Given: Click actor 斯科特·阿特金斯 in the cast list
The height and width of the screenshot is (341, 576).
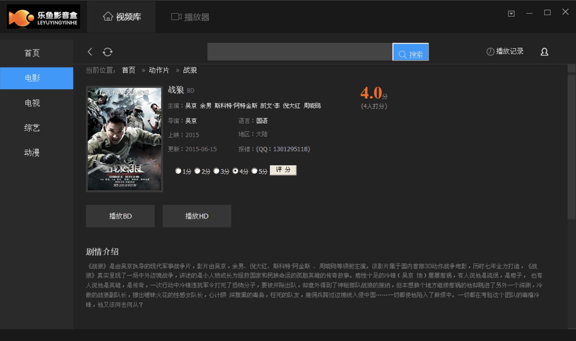Looking at the screenshot, I should 236,106.
